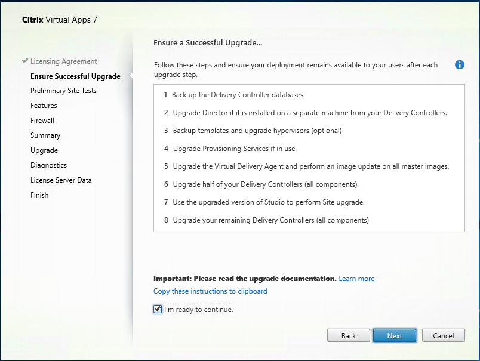Open the Learn more link

point(356,279)
